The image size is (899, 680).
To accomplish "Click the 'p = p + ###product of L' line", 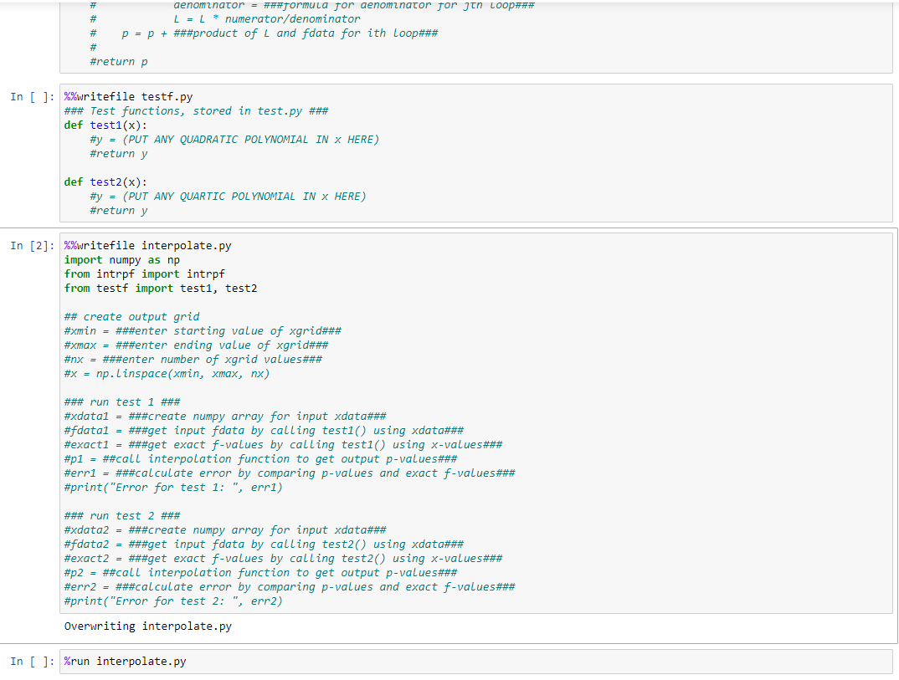I will [280, 33].
